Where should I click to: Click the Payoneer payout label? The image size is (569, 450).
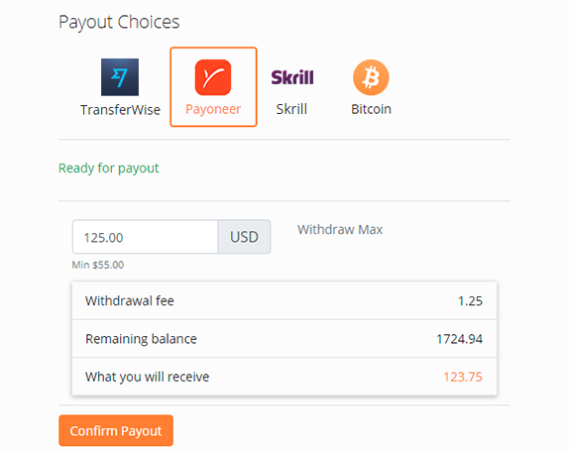(213, 109)
